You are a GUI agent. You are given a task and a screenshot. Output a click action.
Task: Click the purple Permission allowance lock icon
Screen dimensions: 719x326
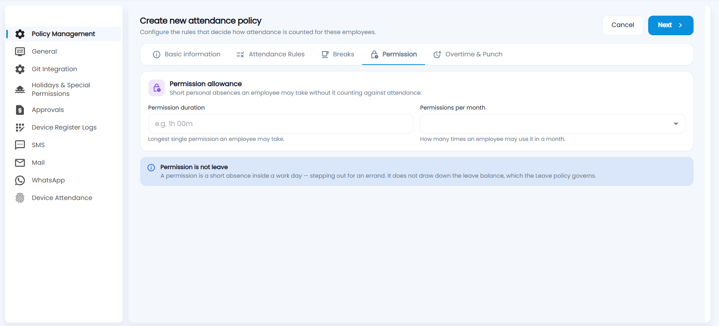[x=157, y=88]
